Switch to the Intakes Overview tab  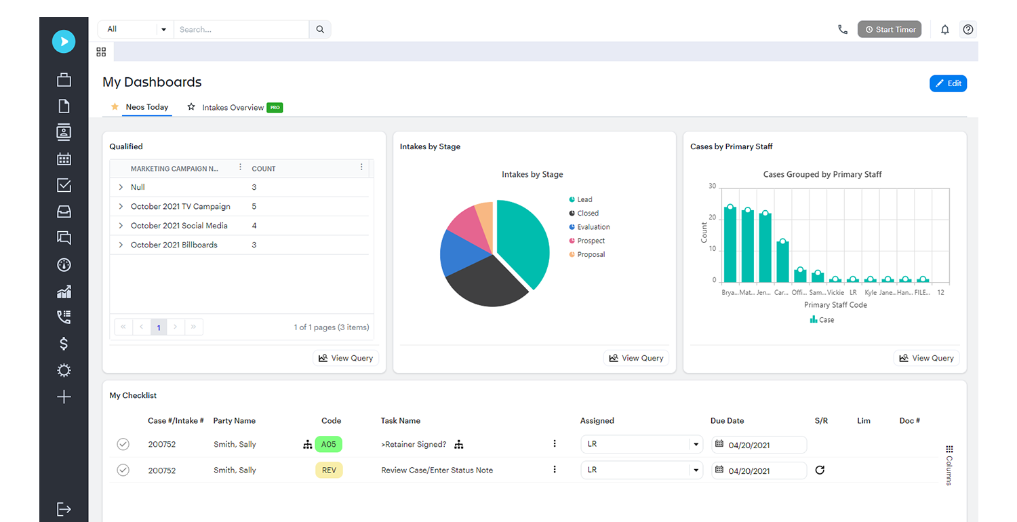233,107
